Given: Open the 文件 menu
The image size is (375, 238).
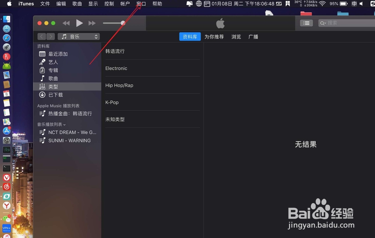Looking at the screenshot, I should click(x=45, y=4).
